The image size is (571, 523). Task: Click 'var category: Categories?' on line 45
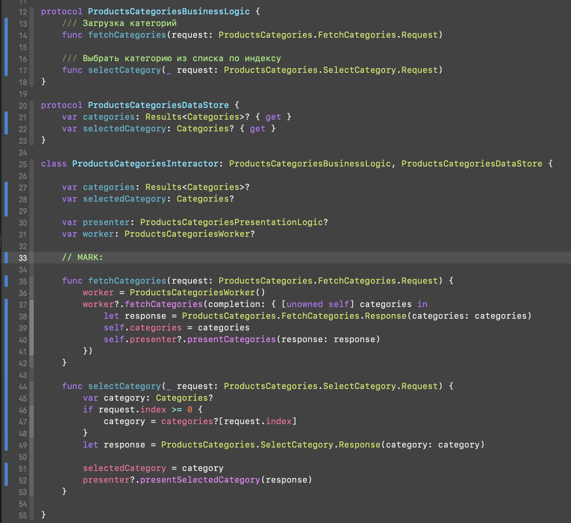pos(148,398)
